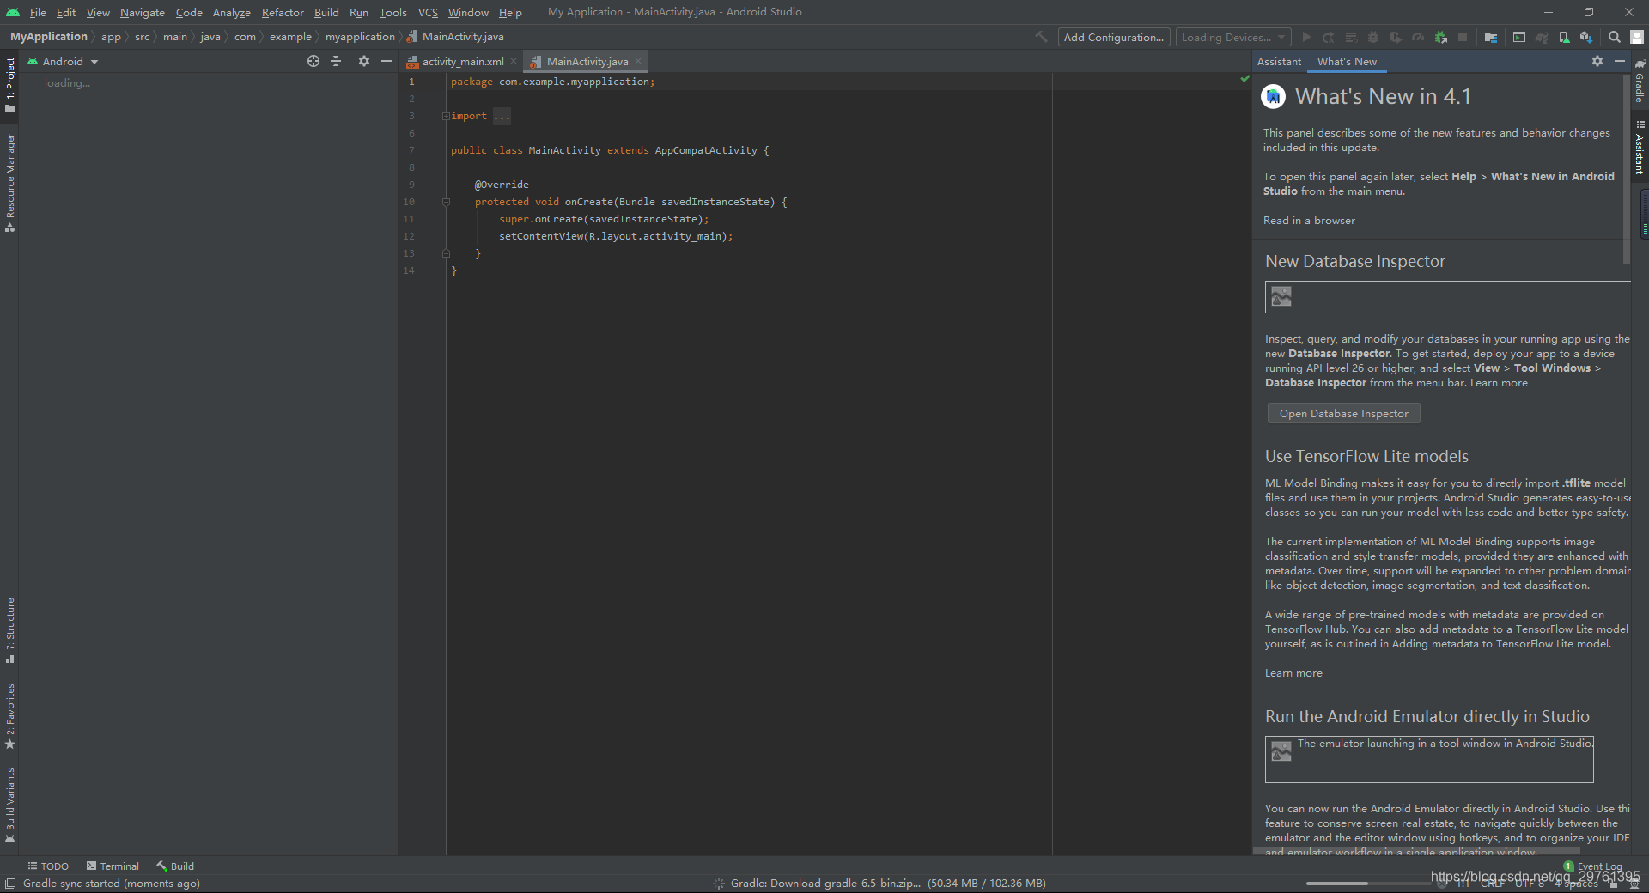Open the SDK Manager icon

[x=1586, y=37]
